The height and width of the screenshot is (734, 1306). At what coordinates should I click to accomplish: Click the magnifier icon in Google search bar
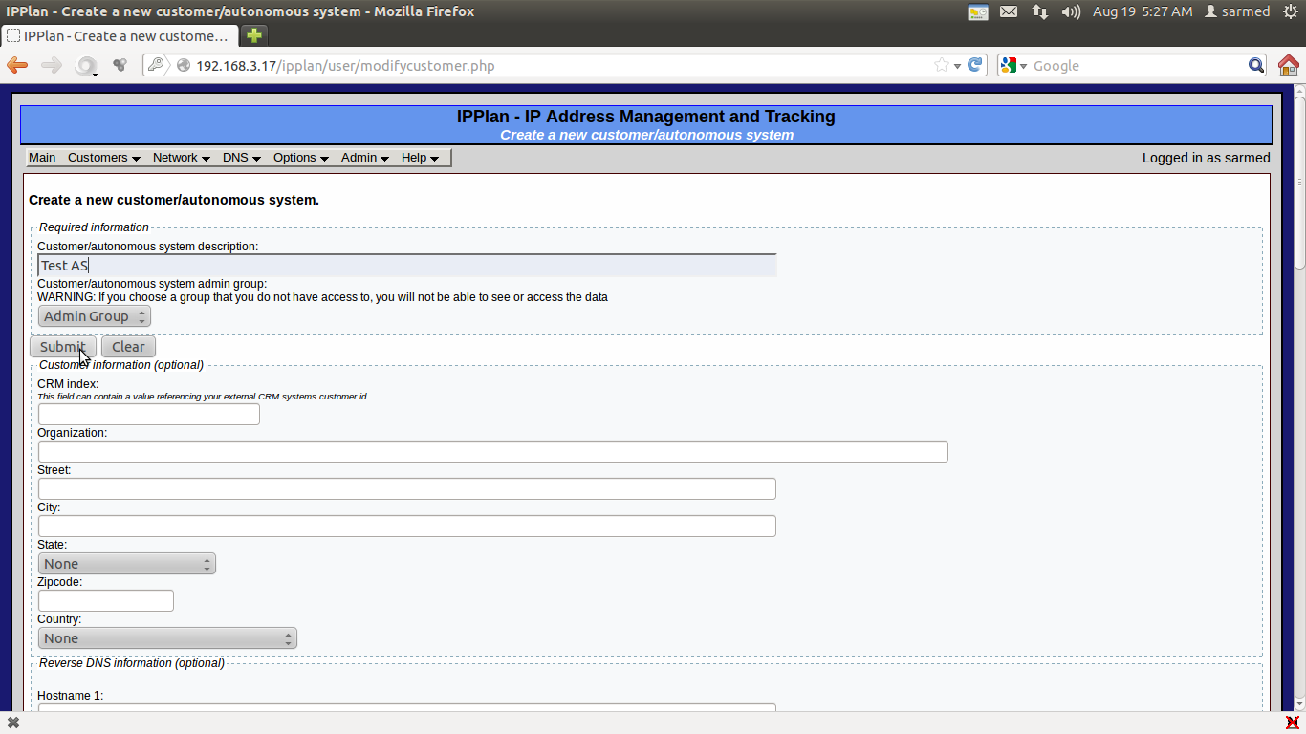coord(1256,65)
